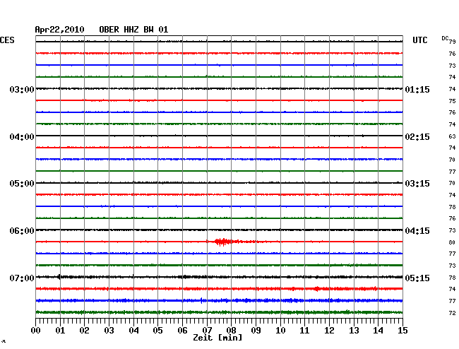Click the date label Apr22,2010
Image resolution: width=459 pixels, height=349 pixels.
[59, 30]
